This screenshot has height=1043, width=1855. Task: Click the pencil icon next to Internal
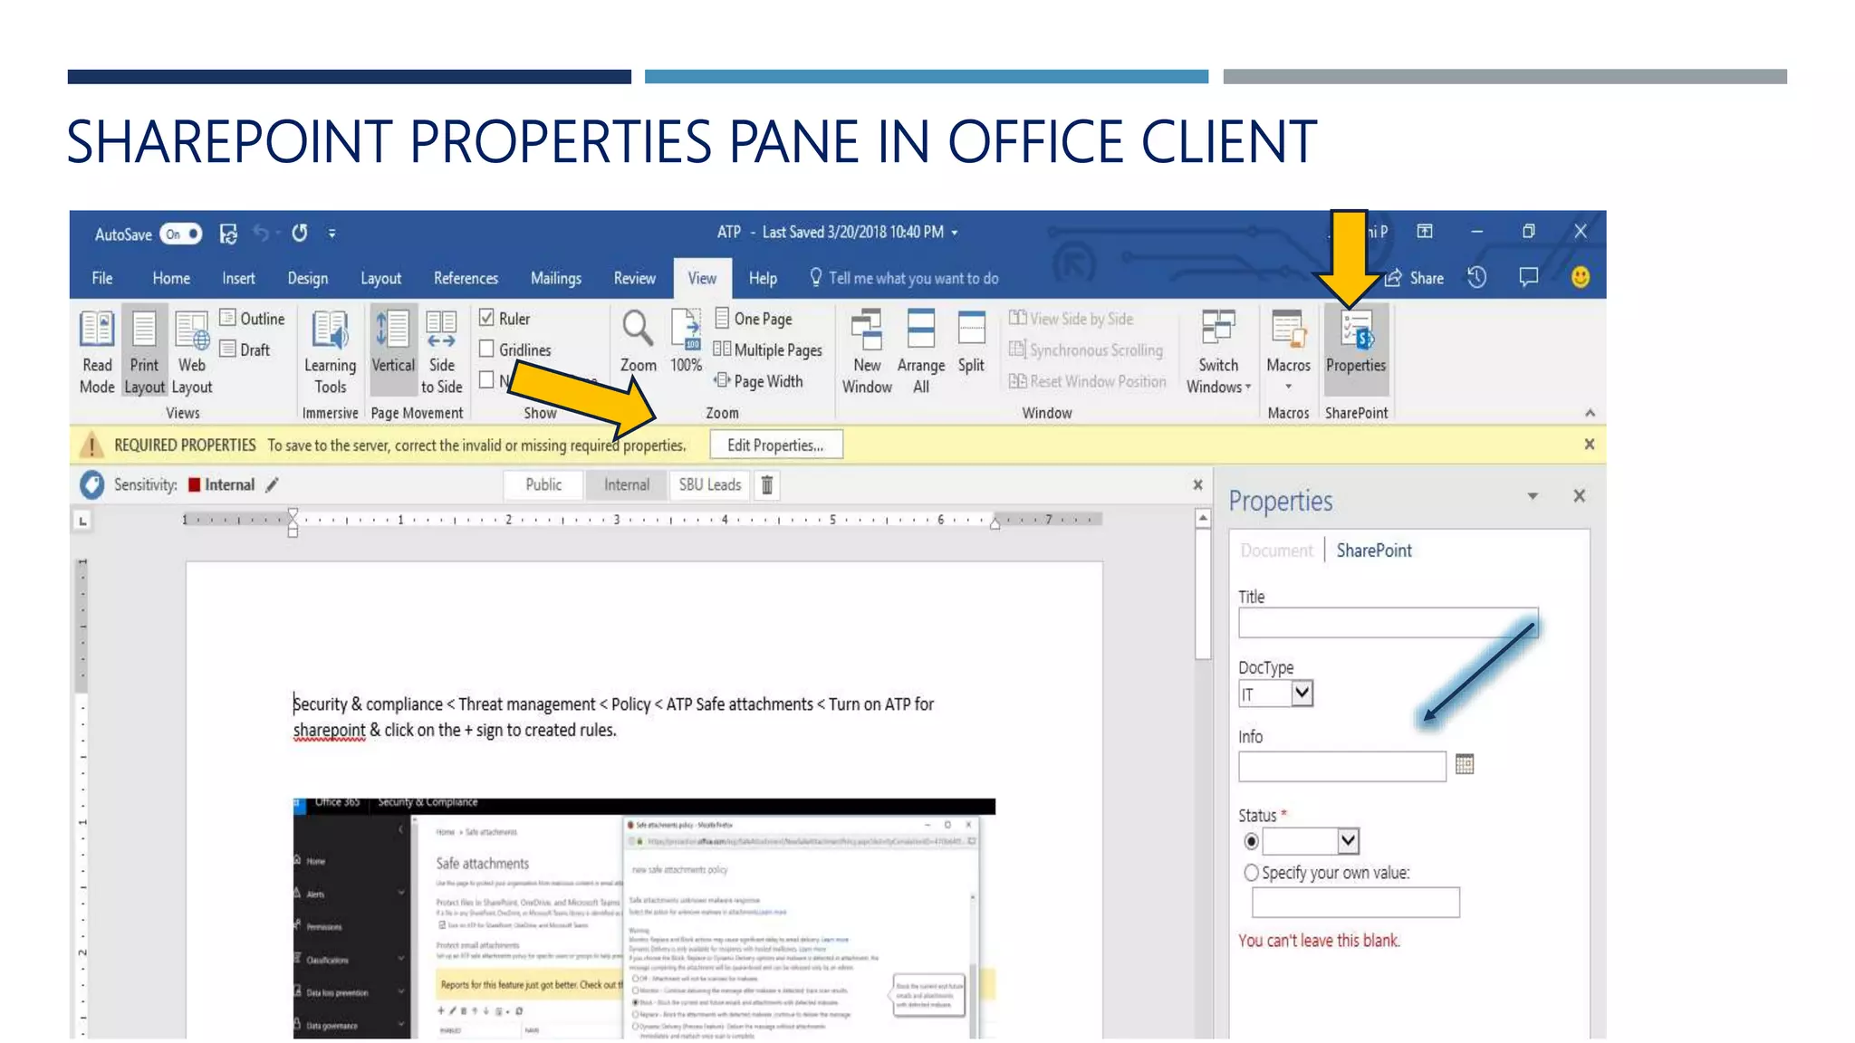pyautogui.click(x=272, y=484)
